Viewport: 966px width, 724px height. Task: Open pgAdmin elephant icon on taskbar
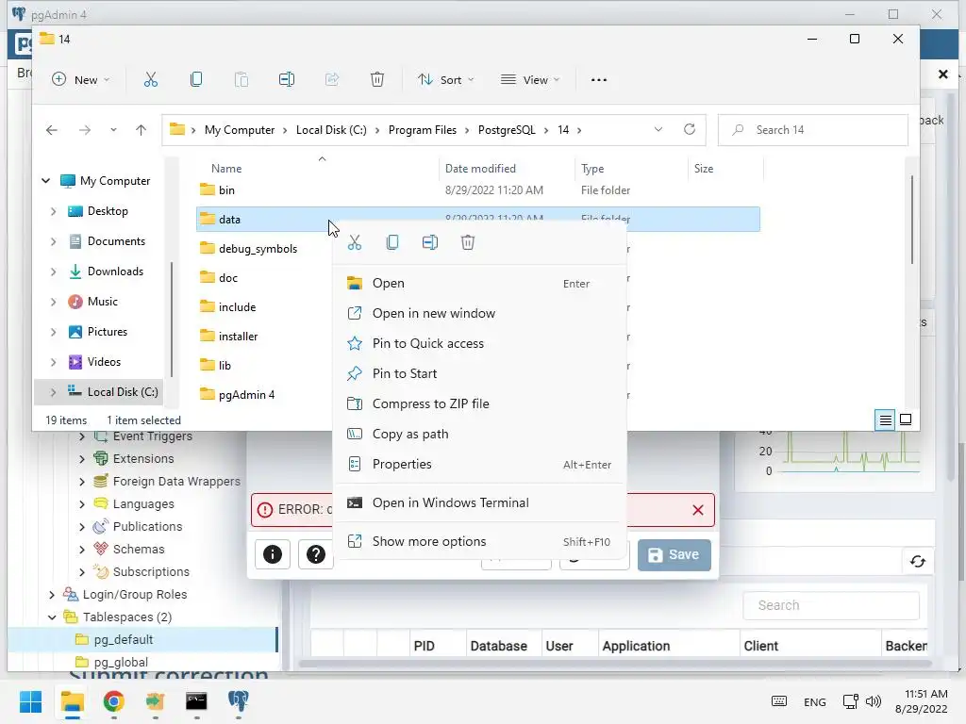pos(238,701)
